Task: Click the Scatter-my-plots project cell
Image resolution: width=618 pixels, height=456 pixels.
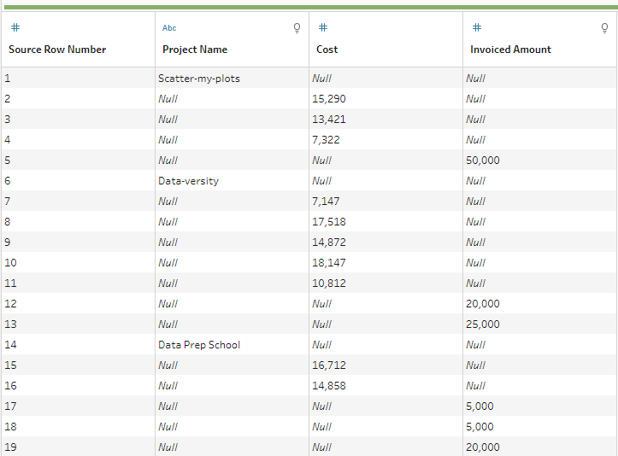Action: click(x=199, y=79)
